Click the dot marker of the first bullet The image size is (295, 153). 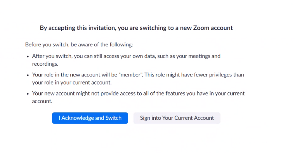click(28, 56)
